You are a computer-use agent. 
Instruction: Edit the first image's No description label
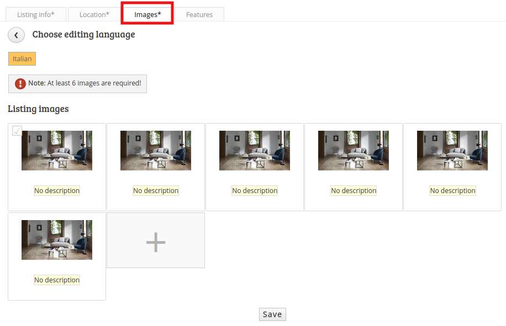click(x=57, y=191)
